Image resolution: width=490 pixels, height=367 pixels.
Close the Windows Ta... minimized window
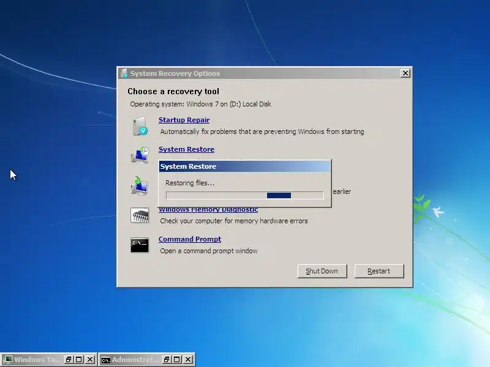click(90, 360)
